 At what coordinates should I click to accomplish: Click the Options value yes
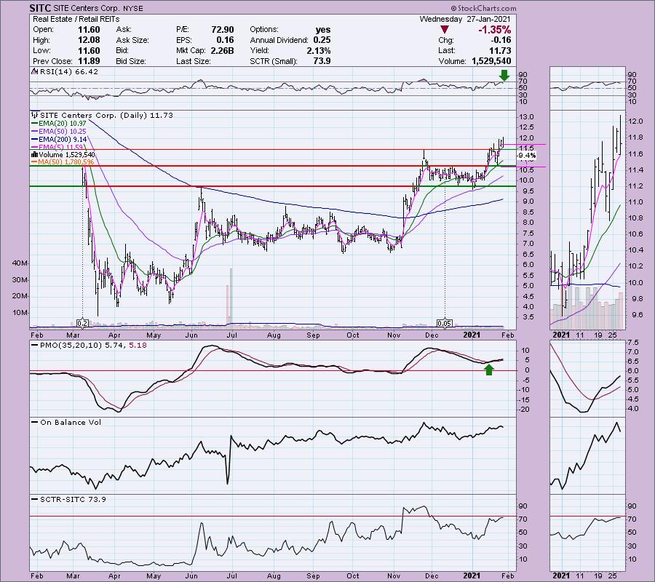point(323,30)
